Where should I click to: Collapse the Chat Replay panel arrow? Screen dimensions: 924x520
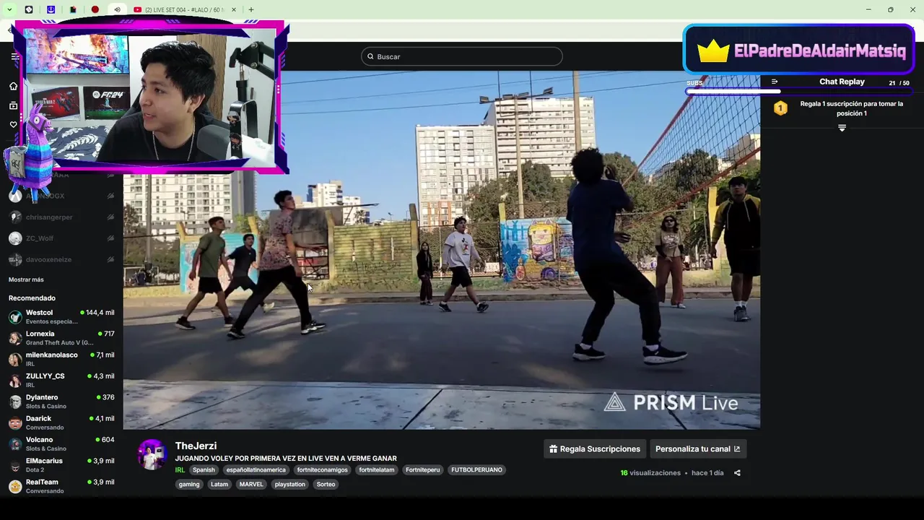click(x=775, y=82)
